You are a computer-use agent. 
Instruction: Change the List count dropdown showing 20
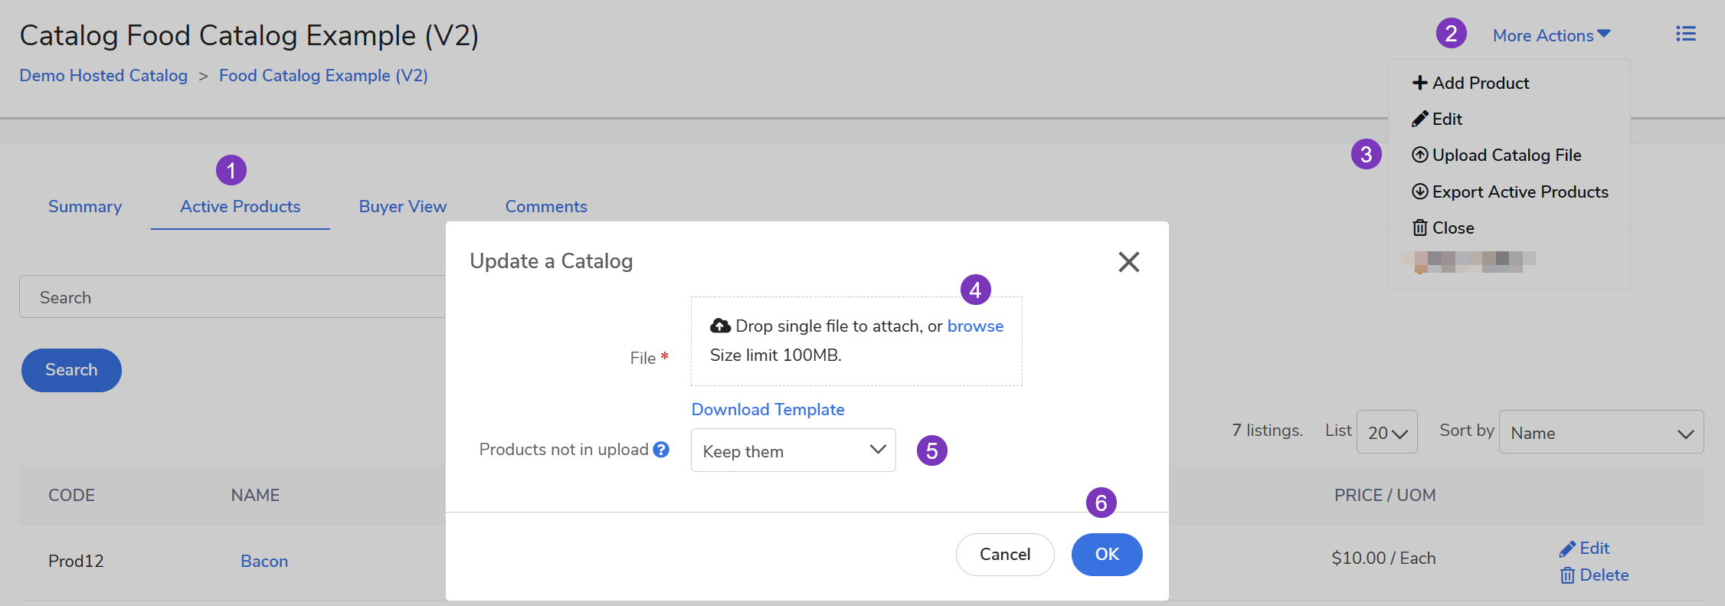pos(1386,433)
